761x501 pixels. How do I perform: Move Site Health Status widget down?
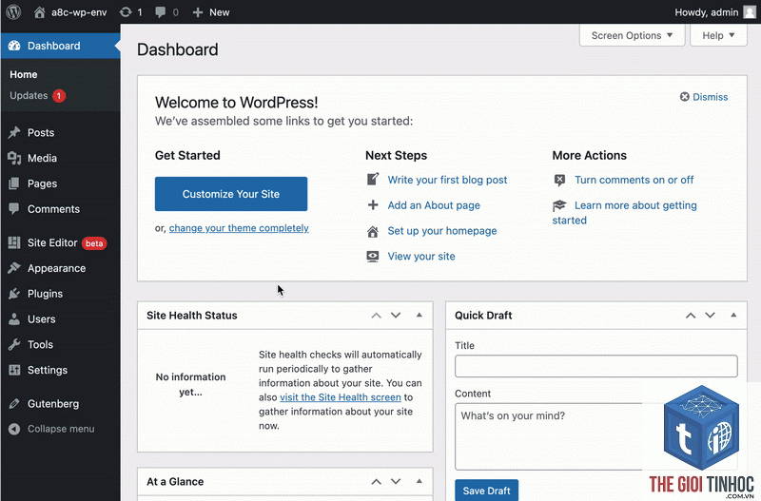[396, 316]
